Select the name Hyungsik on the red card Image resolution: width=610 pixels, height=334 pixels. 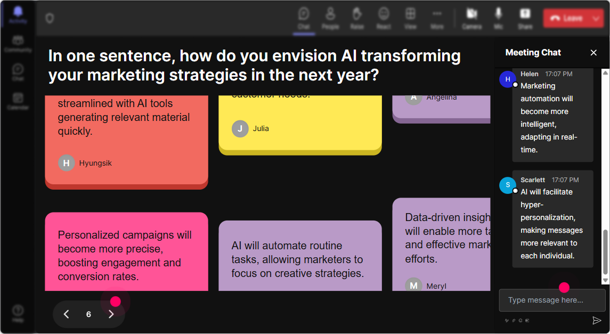pyautogui.click(x=95, y=164)
